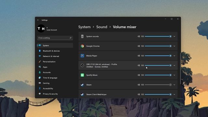Click the Steam app icon
The height and width of the screenshot is (117, 208).
point(82,85)
